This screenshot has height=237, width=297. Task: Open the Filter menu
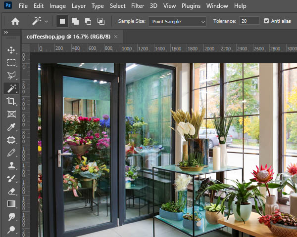coord(138,6)
